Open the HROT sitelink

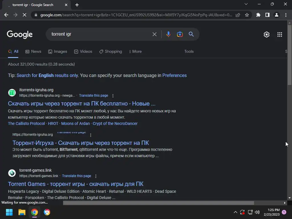click(53, 124)
